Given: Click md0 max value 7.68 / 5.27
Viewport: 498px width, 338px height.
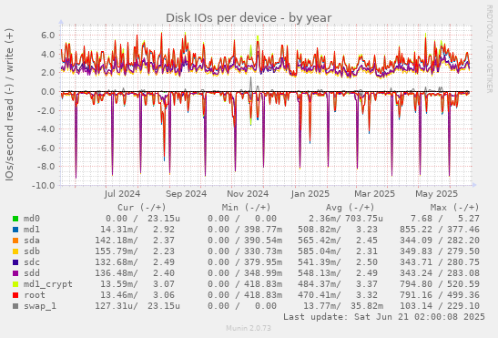Looking at the screenshot, I should coord(444,219).
